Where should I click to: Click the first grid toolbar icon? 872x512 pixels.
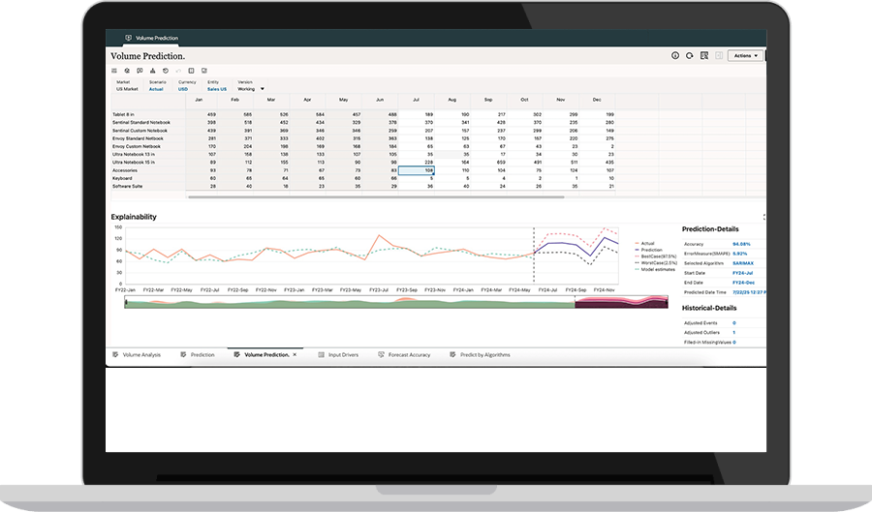click(x=114, y=71)
